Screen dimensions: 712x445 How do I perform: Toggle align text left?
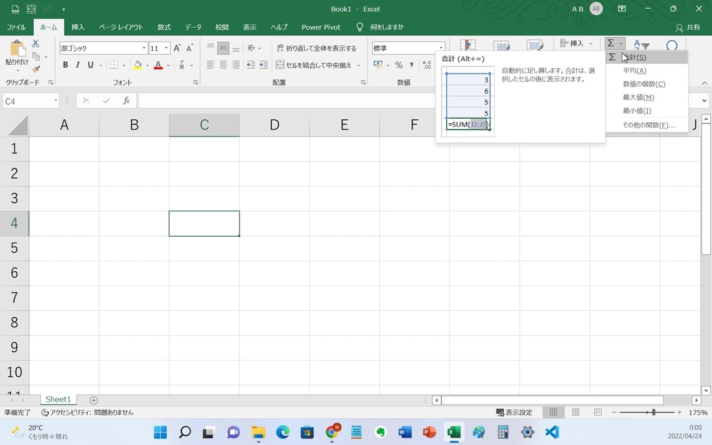211,65
